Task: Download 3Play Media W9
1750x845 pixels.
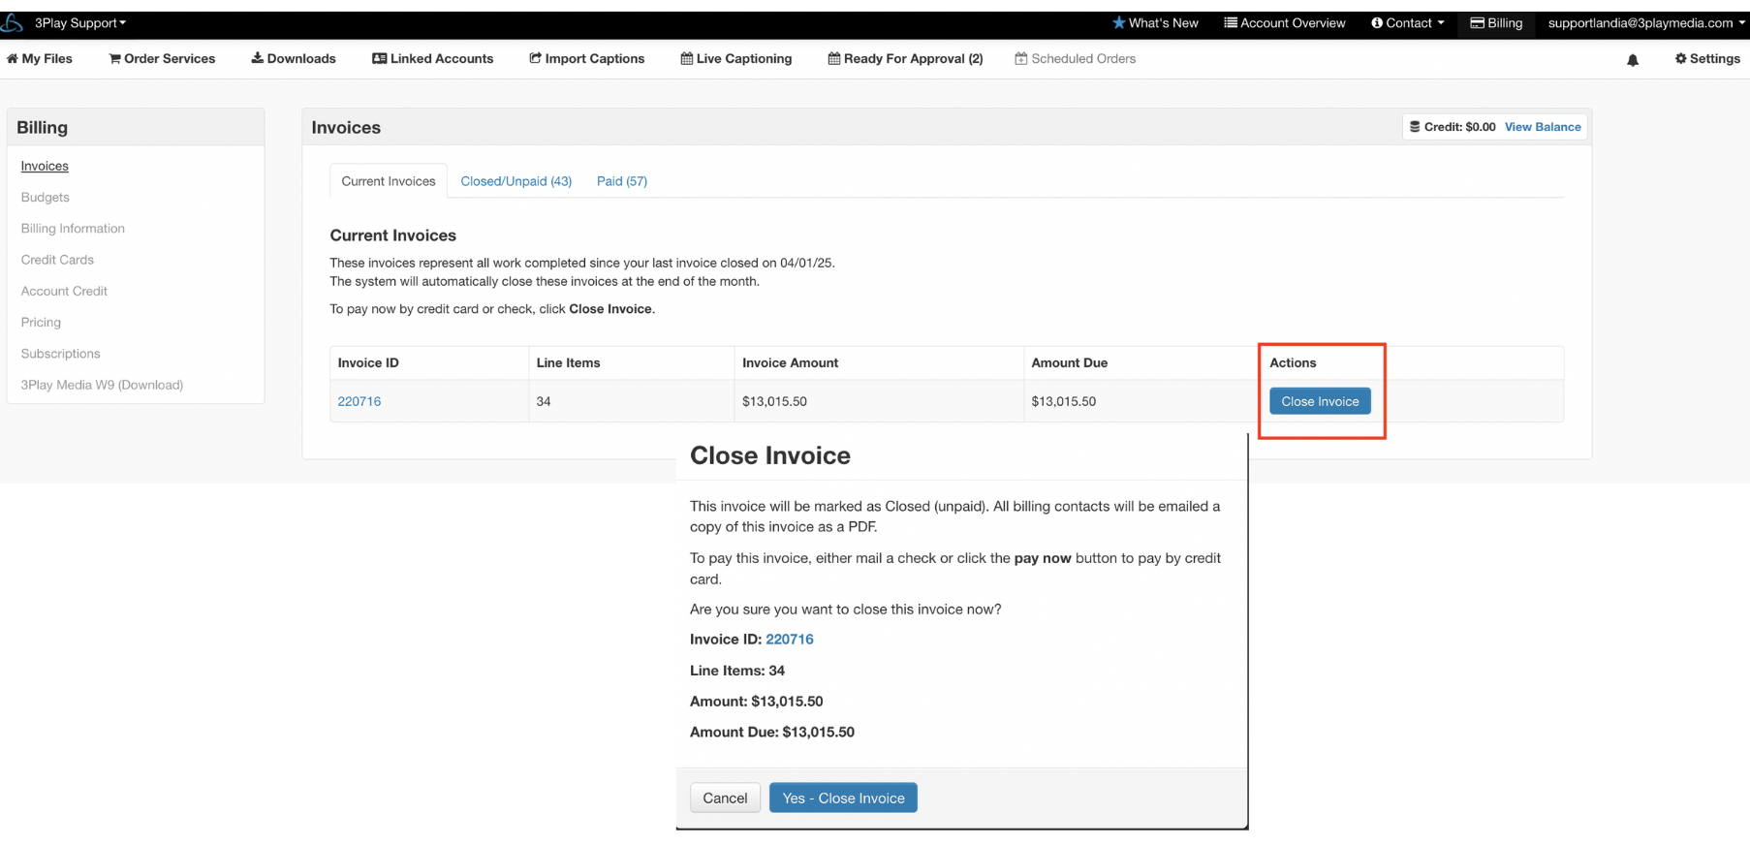Action: click(x=102, y=385)
